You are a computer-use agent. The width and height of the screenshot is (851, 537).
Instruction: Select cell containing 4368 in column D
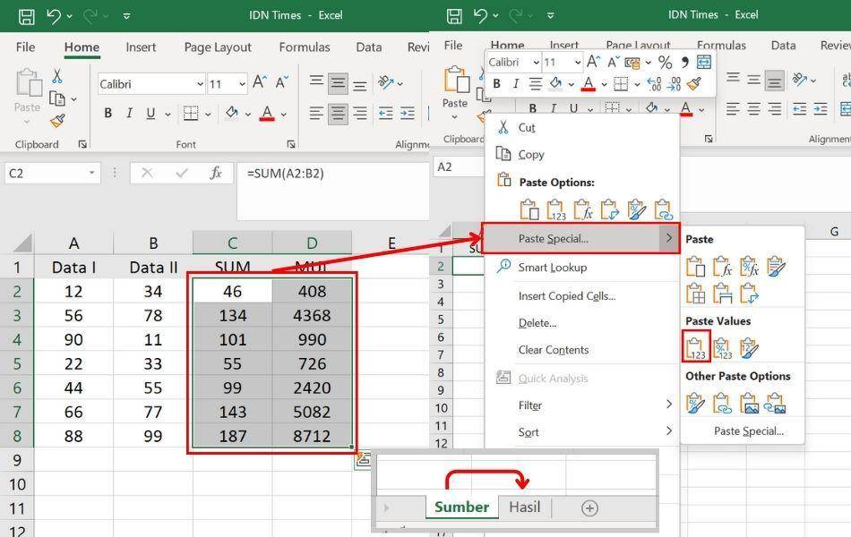pyautogui.click(x=312, y=315)
